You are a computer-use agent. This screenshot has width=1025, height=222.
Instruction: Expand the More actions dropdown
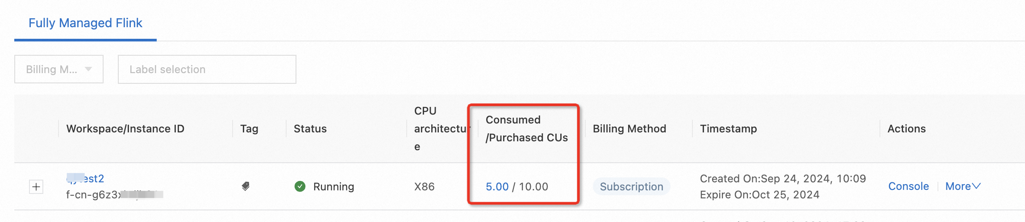click(x=962, y=186)
